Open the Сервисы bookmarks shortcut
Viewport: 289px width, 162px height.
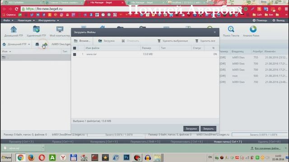(x=9, y=15)
